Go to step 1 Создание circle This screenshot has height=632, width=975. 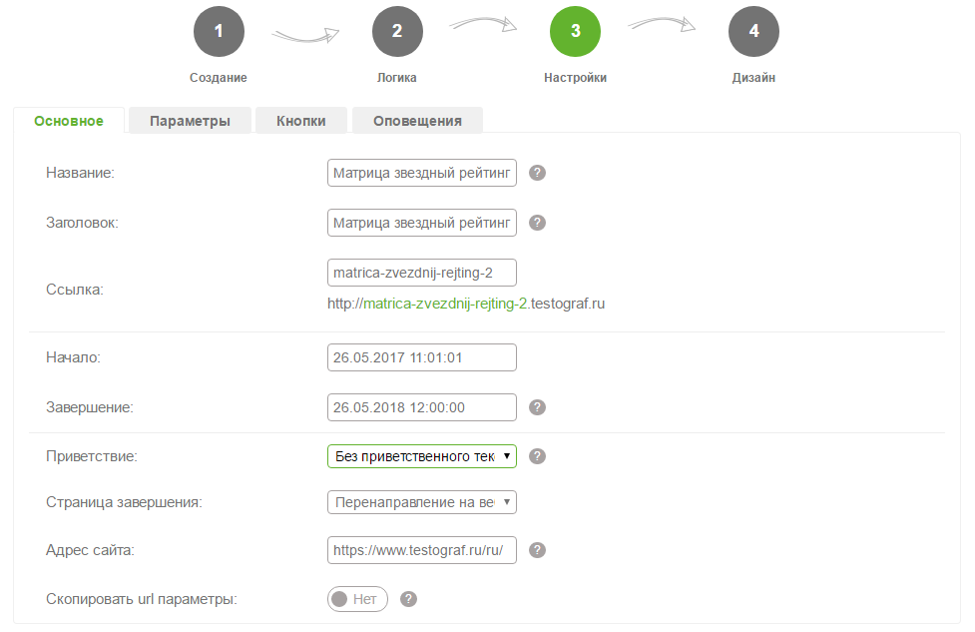(x=219, y=31)
